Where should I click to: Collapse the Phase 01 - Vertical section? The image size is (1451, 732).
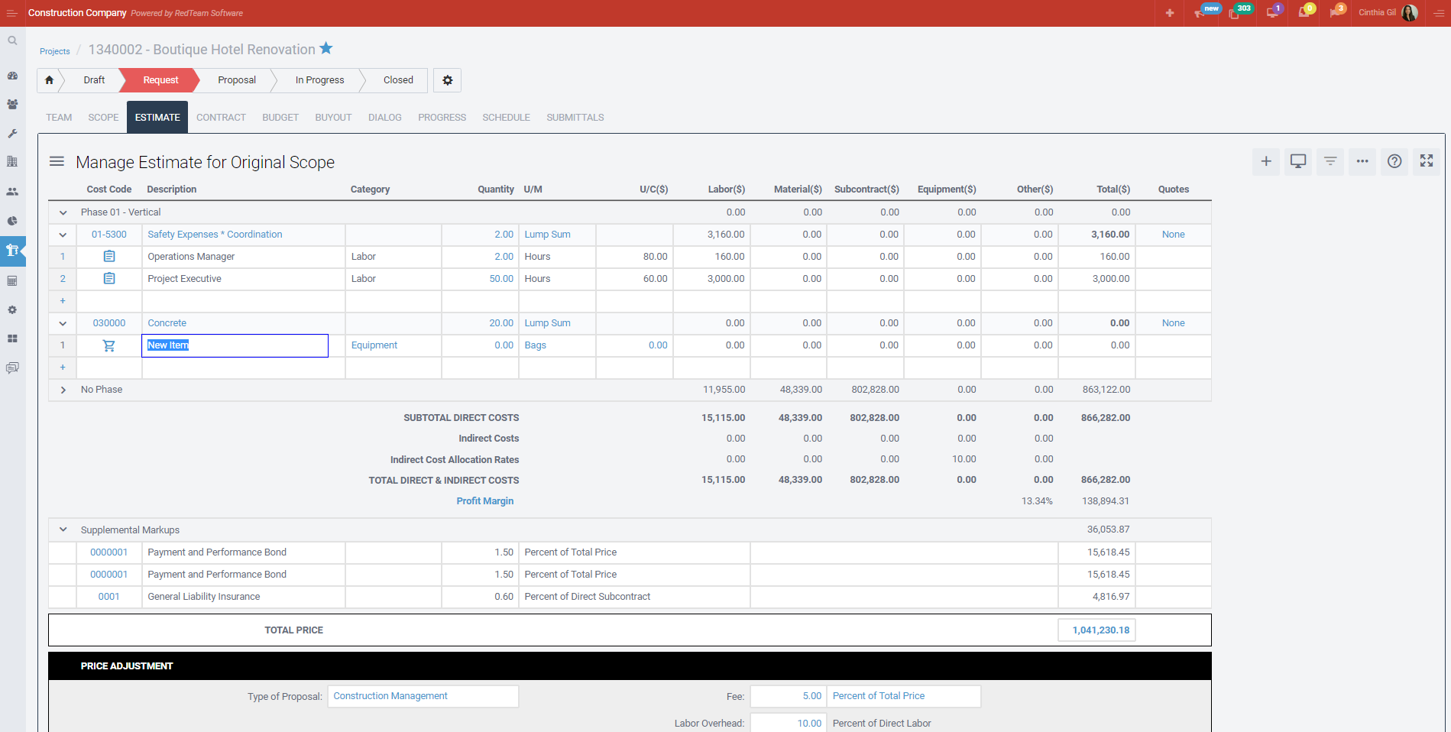(63, 212)
